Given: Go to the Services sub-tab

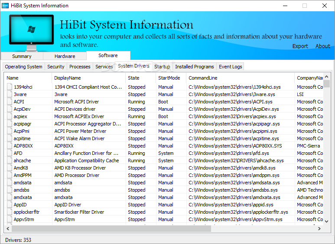Looking at the screenshot, I should [x=104, y=67].
